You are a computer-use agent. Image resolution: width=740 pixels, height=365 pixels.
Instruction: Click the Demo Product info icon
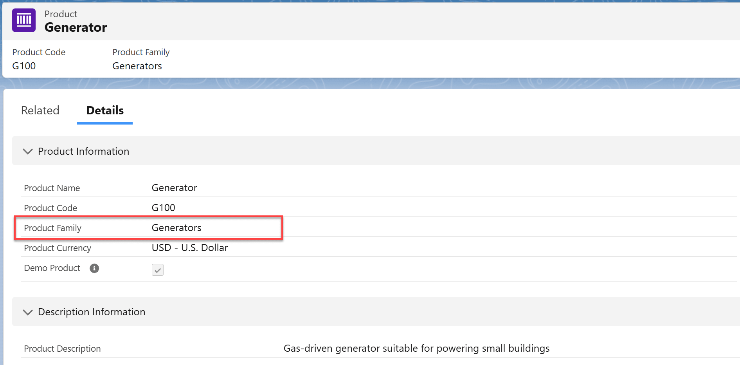click(x=94, y=268)
